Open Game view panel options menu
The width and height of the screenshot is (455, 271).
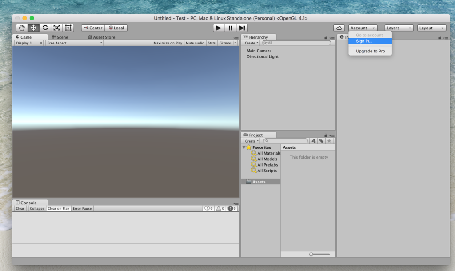(x=236, y=38)
